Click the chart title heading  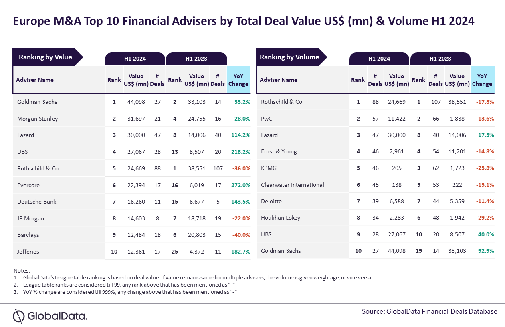(x=244, y=21)
